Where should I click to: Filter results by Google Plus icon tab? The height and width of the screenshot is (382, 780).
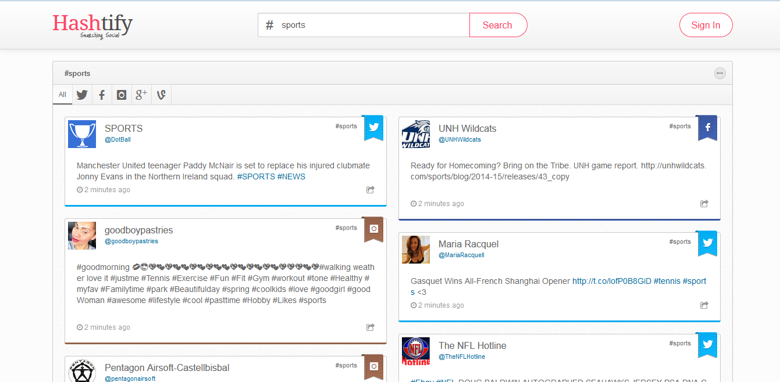point(141,95)
